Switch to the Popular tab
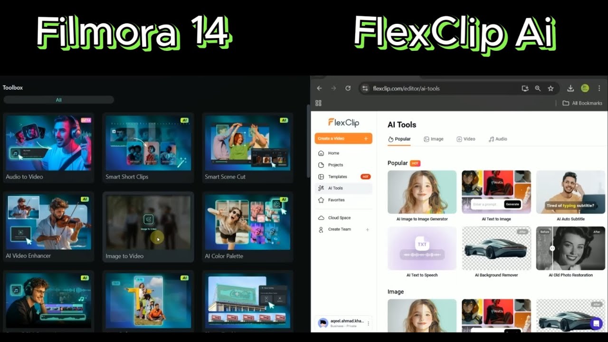 pyautogui.click(x=399, y=139)
